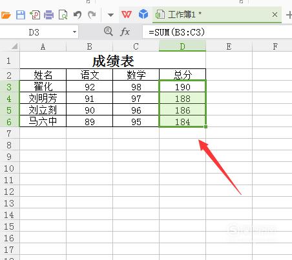The image size is (292, 260).
Task: Click the red WPS home icon
Action: (127, 15)
